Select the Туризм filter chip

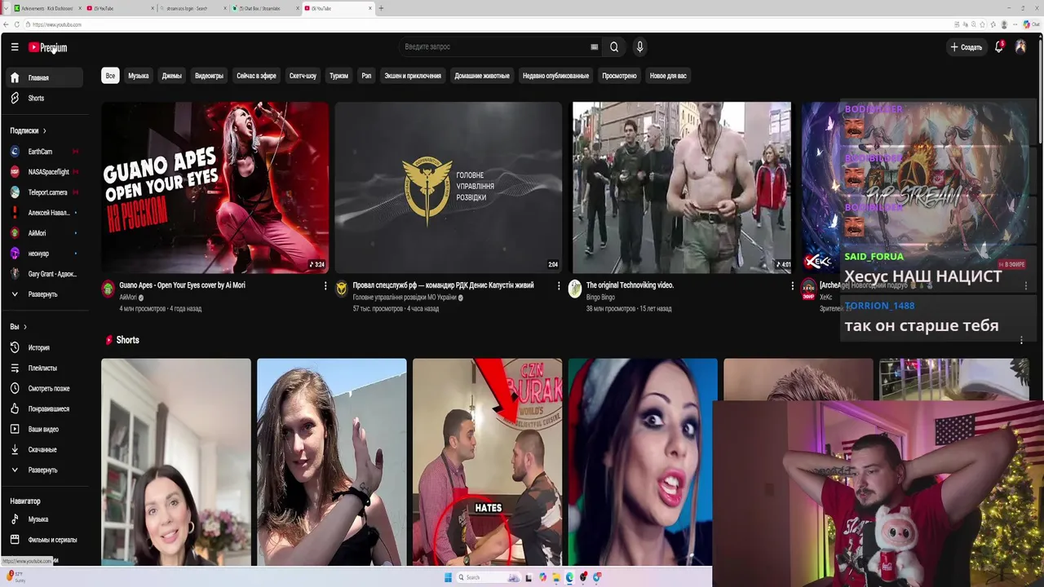(338, 76)
